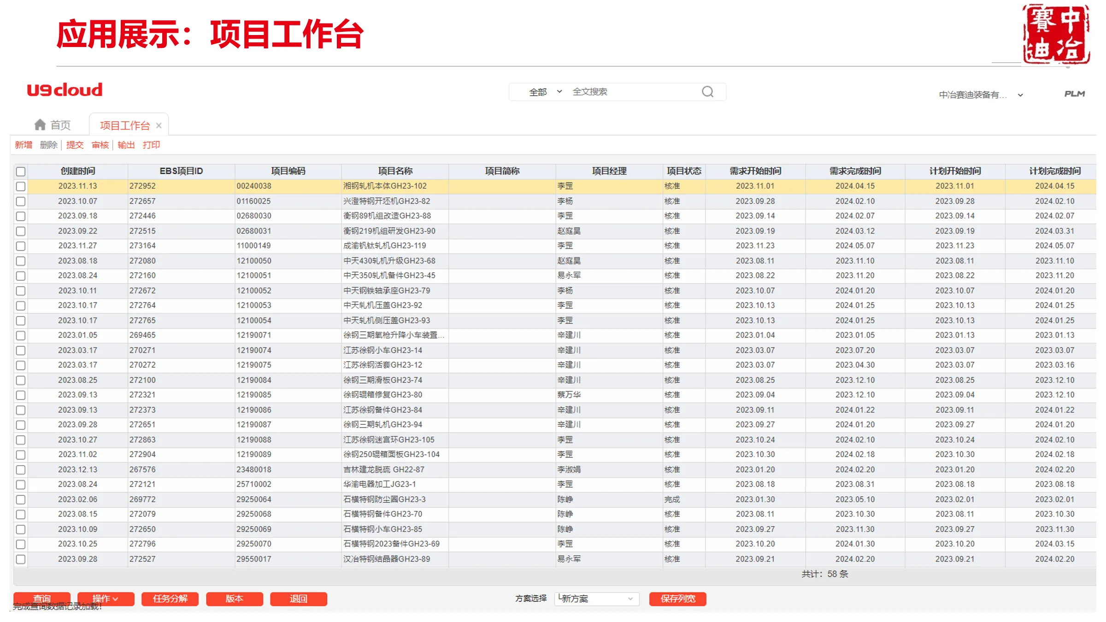
Task: Click the 查询 button
Action: pyautogui.click(x=42, y=599)
